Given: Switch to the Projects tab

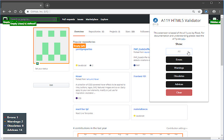Looking at the screenshot, I should point(115,31).
